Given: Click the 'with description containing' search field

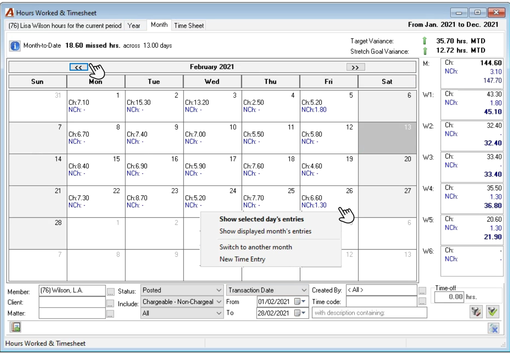Looking at the screenshot, I should [x=369, y=313].
